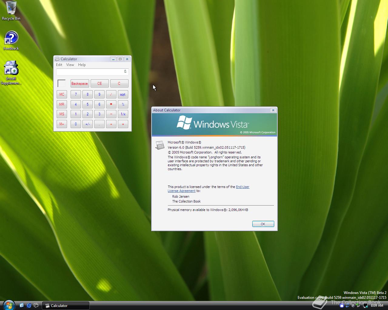Minimize the Calculator window
This screenshot has width=388, height=310.
tap(113, 59)
